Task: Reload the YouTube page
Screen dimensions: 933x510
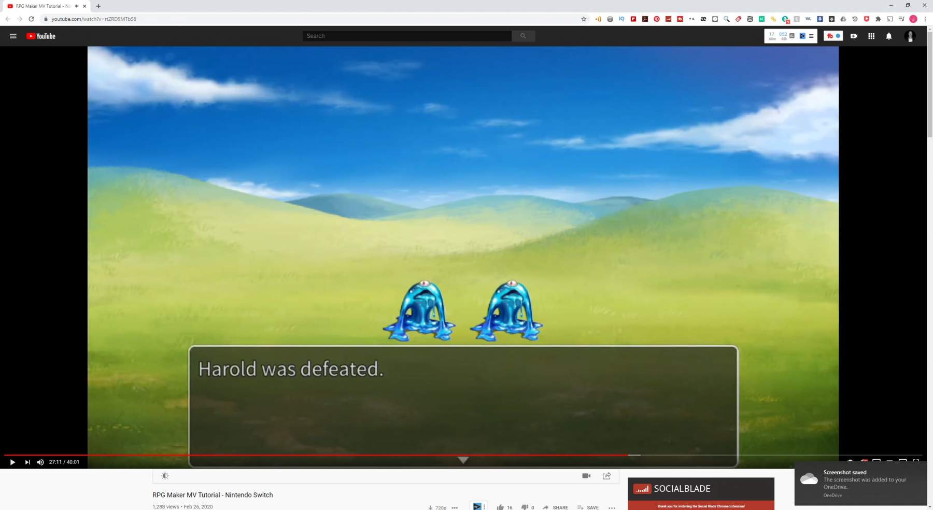Action: (x=31, y=19)
